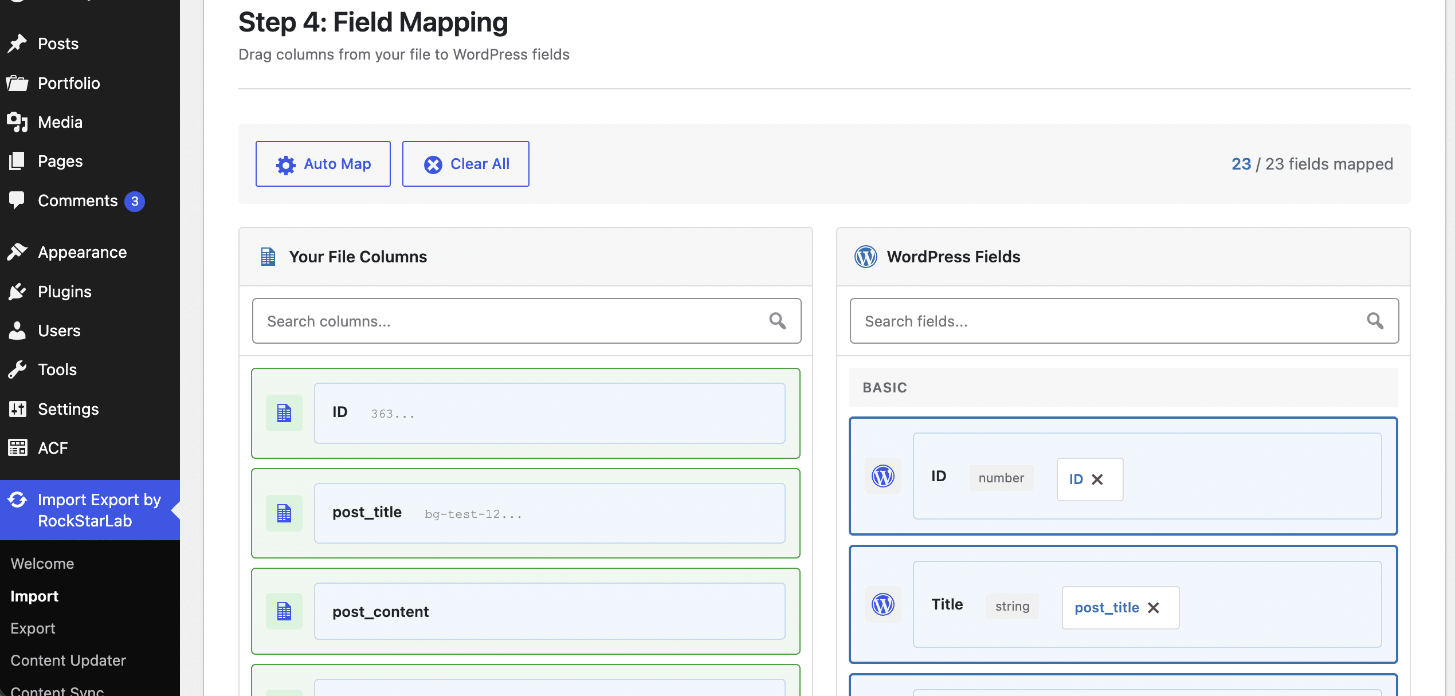
Task: Select the Import submenu item
Action: (x=34, y=596)
